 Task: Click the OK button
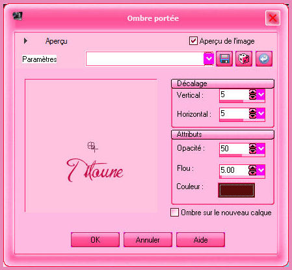tap(95, 240)
